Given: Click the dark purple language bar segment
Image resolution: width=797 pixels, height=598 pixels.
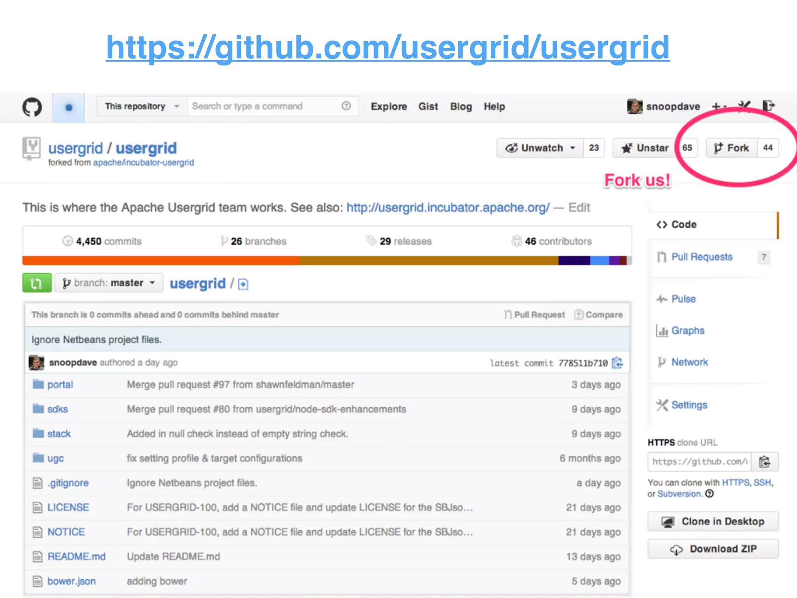Looking at the screenshot, I should point(574,260).
